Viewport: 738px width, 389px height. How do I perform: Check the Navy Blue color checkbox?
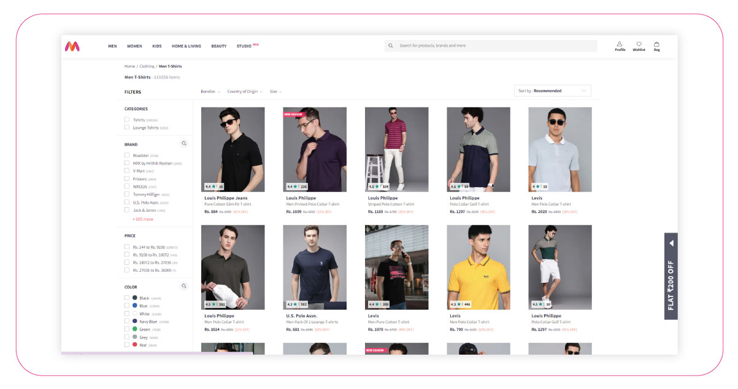[x=127, y=321]
